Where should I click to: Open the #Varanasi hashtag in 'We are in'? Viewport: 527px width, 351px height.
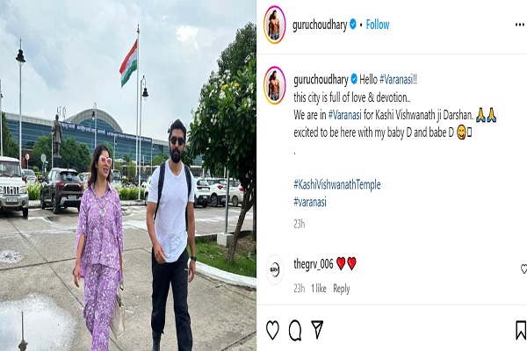345,115
